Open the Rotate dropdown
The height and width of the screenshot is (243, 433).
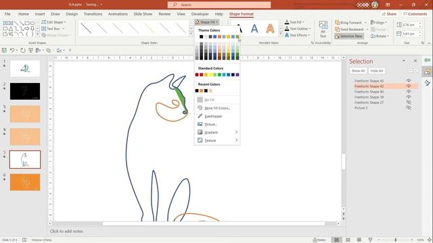(x=380, y=36)
